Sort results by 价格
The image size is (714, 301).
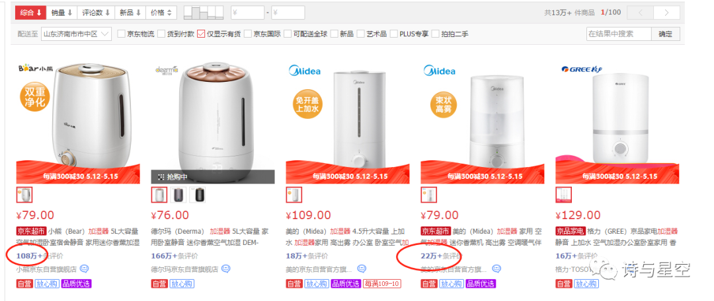pyautogui.click(x=161, y=13)
